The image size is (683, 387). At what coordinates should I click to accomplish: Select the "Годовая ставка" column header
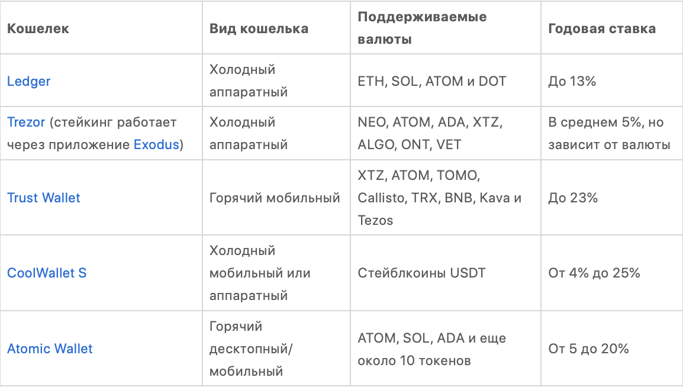(602, 28)
